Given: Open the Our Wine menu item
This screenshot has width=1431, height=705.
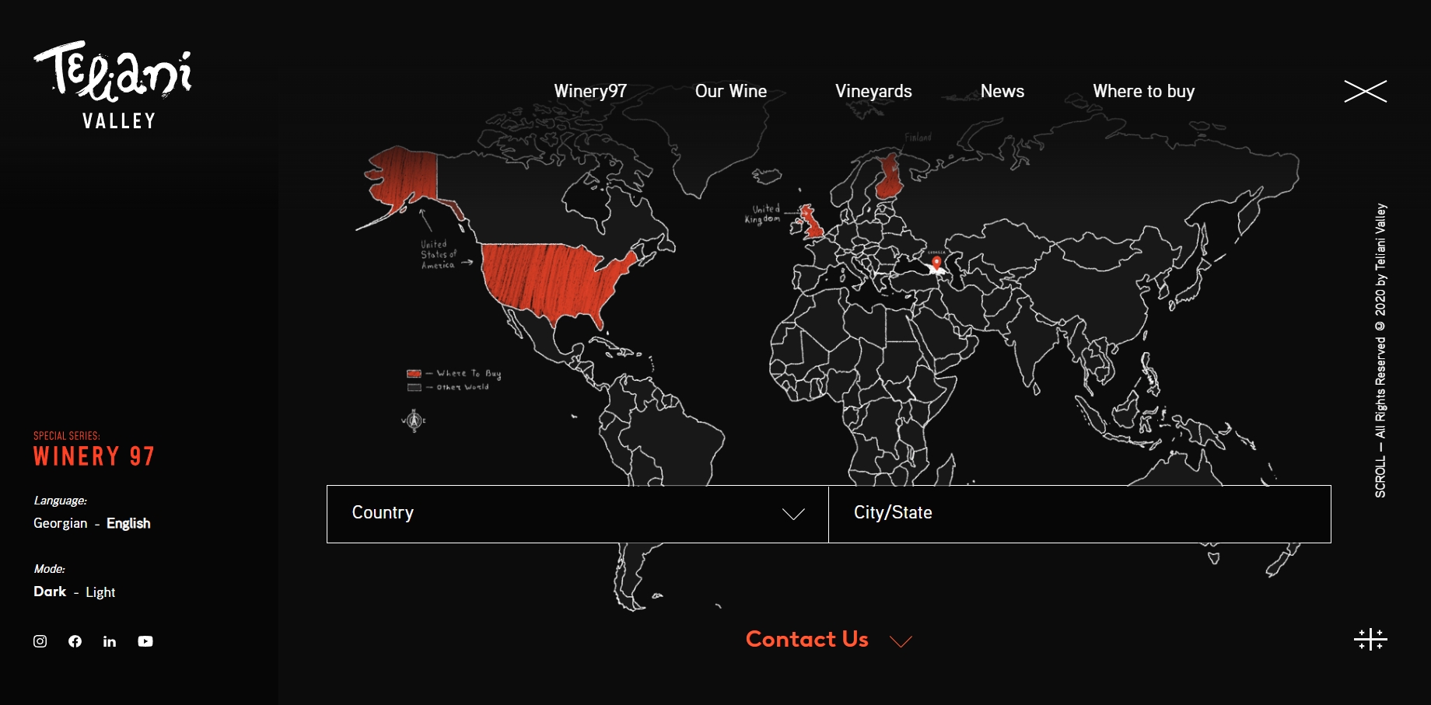Looking at the screenshot, I should pos(731,91).
